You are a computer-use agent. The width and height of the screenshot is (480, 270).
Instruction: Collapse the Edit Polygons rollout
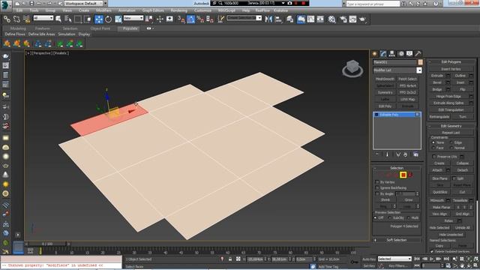tap(451, 61)
